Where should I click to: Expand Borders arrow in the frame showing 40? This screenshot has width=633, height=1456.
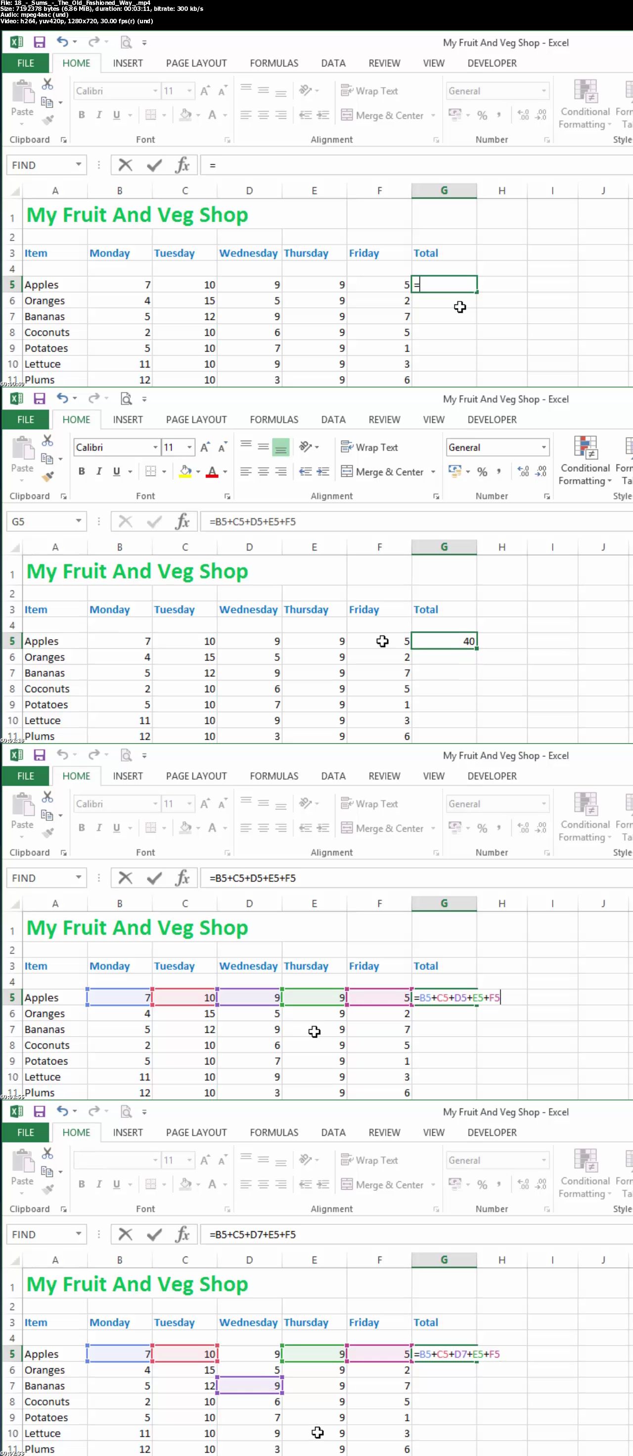pos(164,471)
